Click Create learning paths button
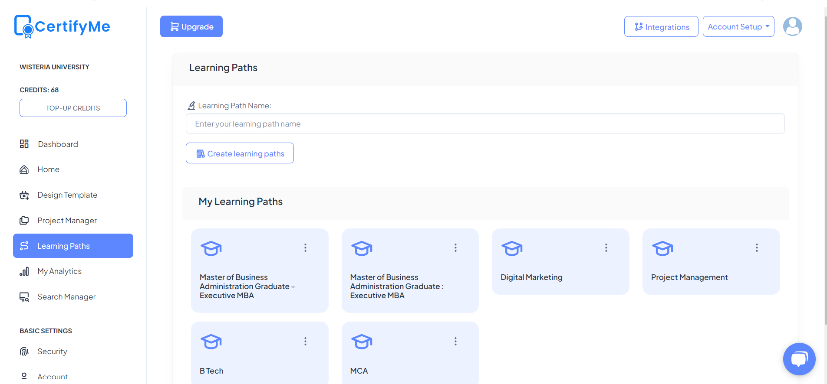Screen dimensions: 827x384 coord(240,153)
